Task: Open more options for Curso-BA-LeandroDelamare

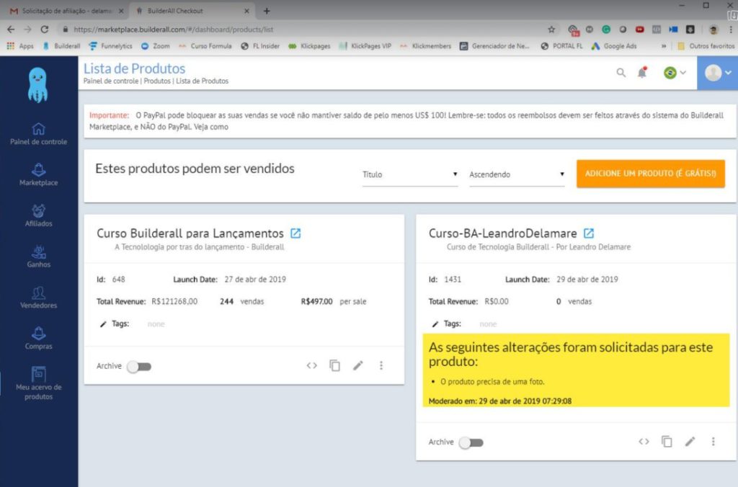Action: pos(713,442)
